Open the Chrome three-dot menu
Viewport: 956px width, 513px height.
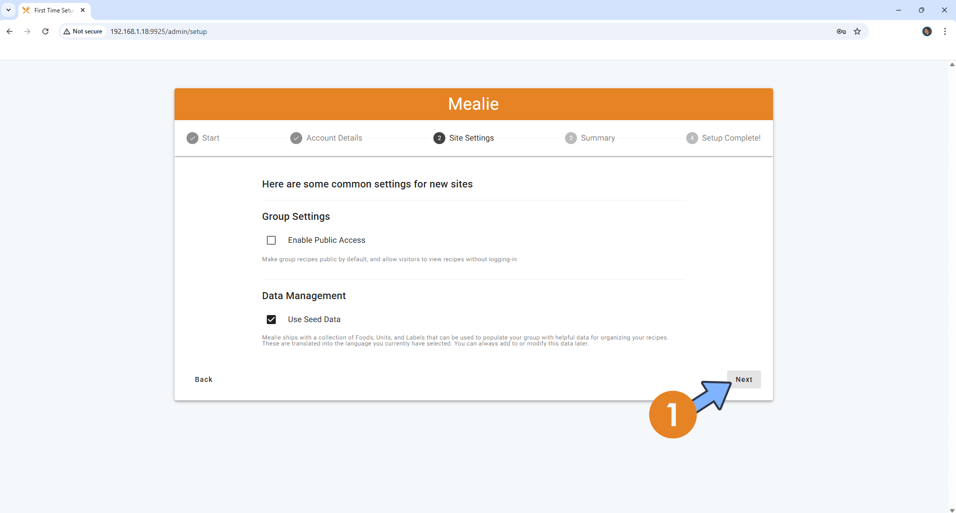click(x=945, y=31)
